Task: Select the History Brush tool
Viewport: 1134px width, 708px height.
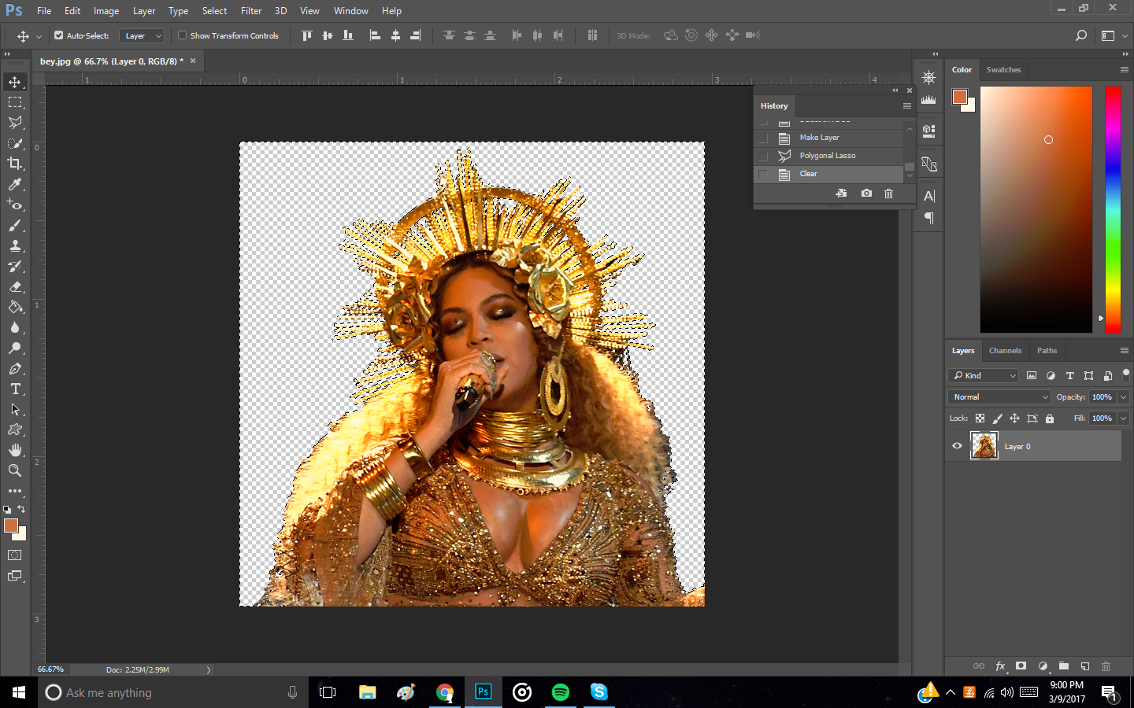Action: (x=15, y=266)
